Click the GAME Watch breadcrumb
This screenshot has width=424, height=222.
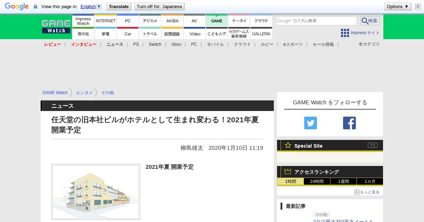pyautogui.click(x=55, y=93)
